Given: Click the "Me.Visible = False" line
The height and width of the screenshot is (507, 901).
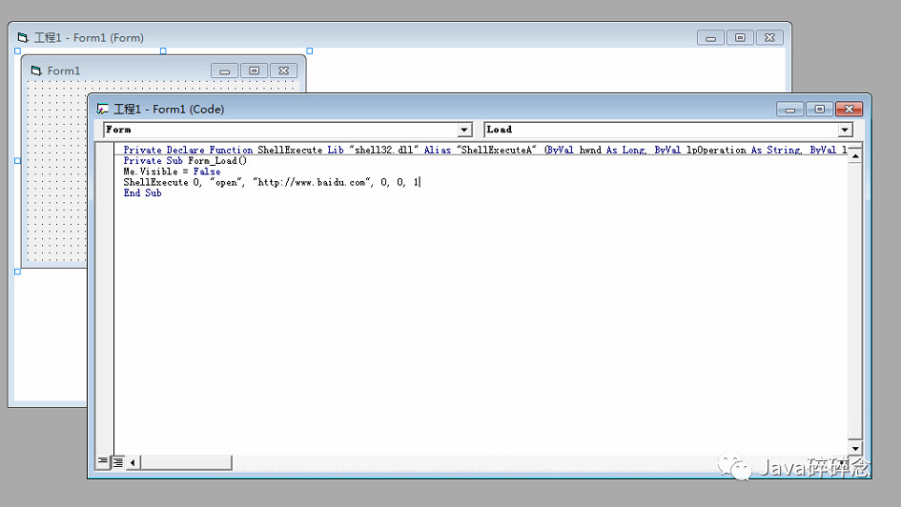Looking at the screenshot, I should click(x=172, y=172).
